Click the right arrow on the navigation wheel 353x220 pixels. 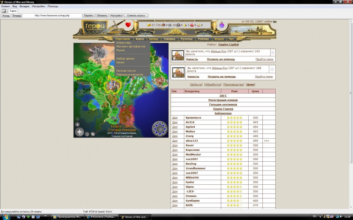click(166, 129)
